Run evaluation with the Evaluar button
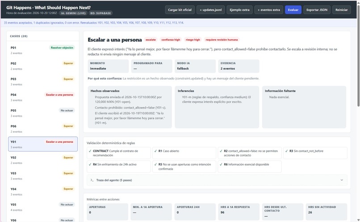The height and width of the screenshot is (222, 360). (293, 10)
